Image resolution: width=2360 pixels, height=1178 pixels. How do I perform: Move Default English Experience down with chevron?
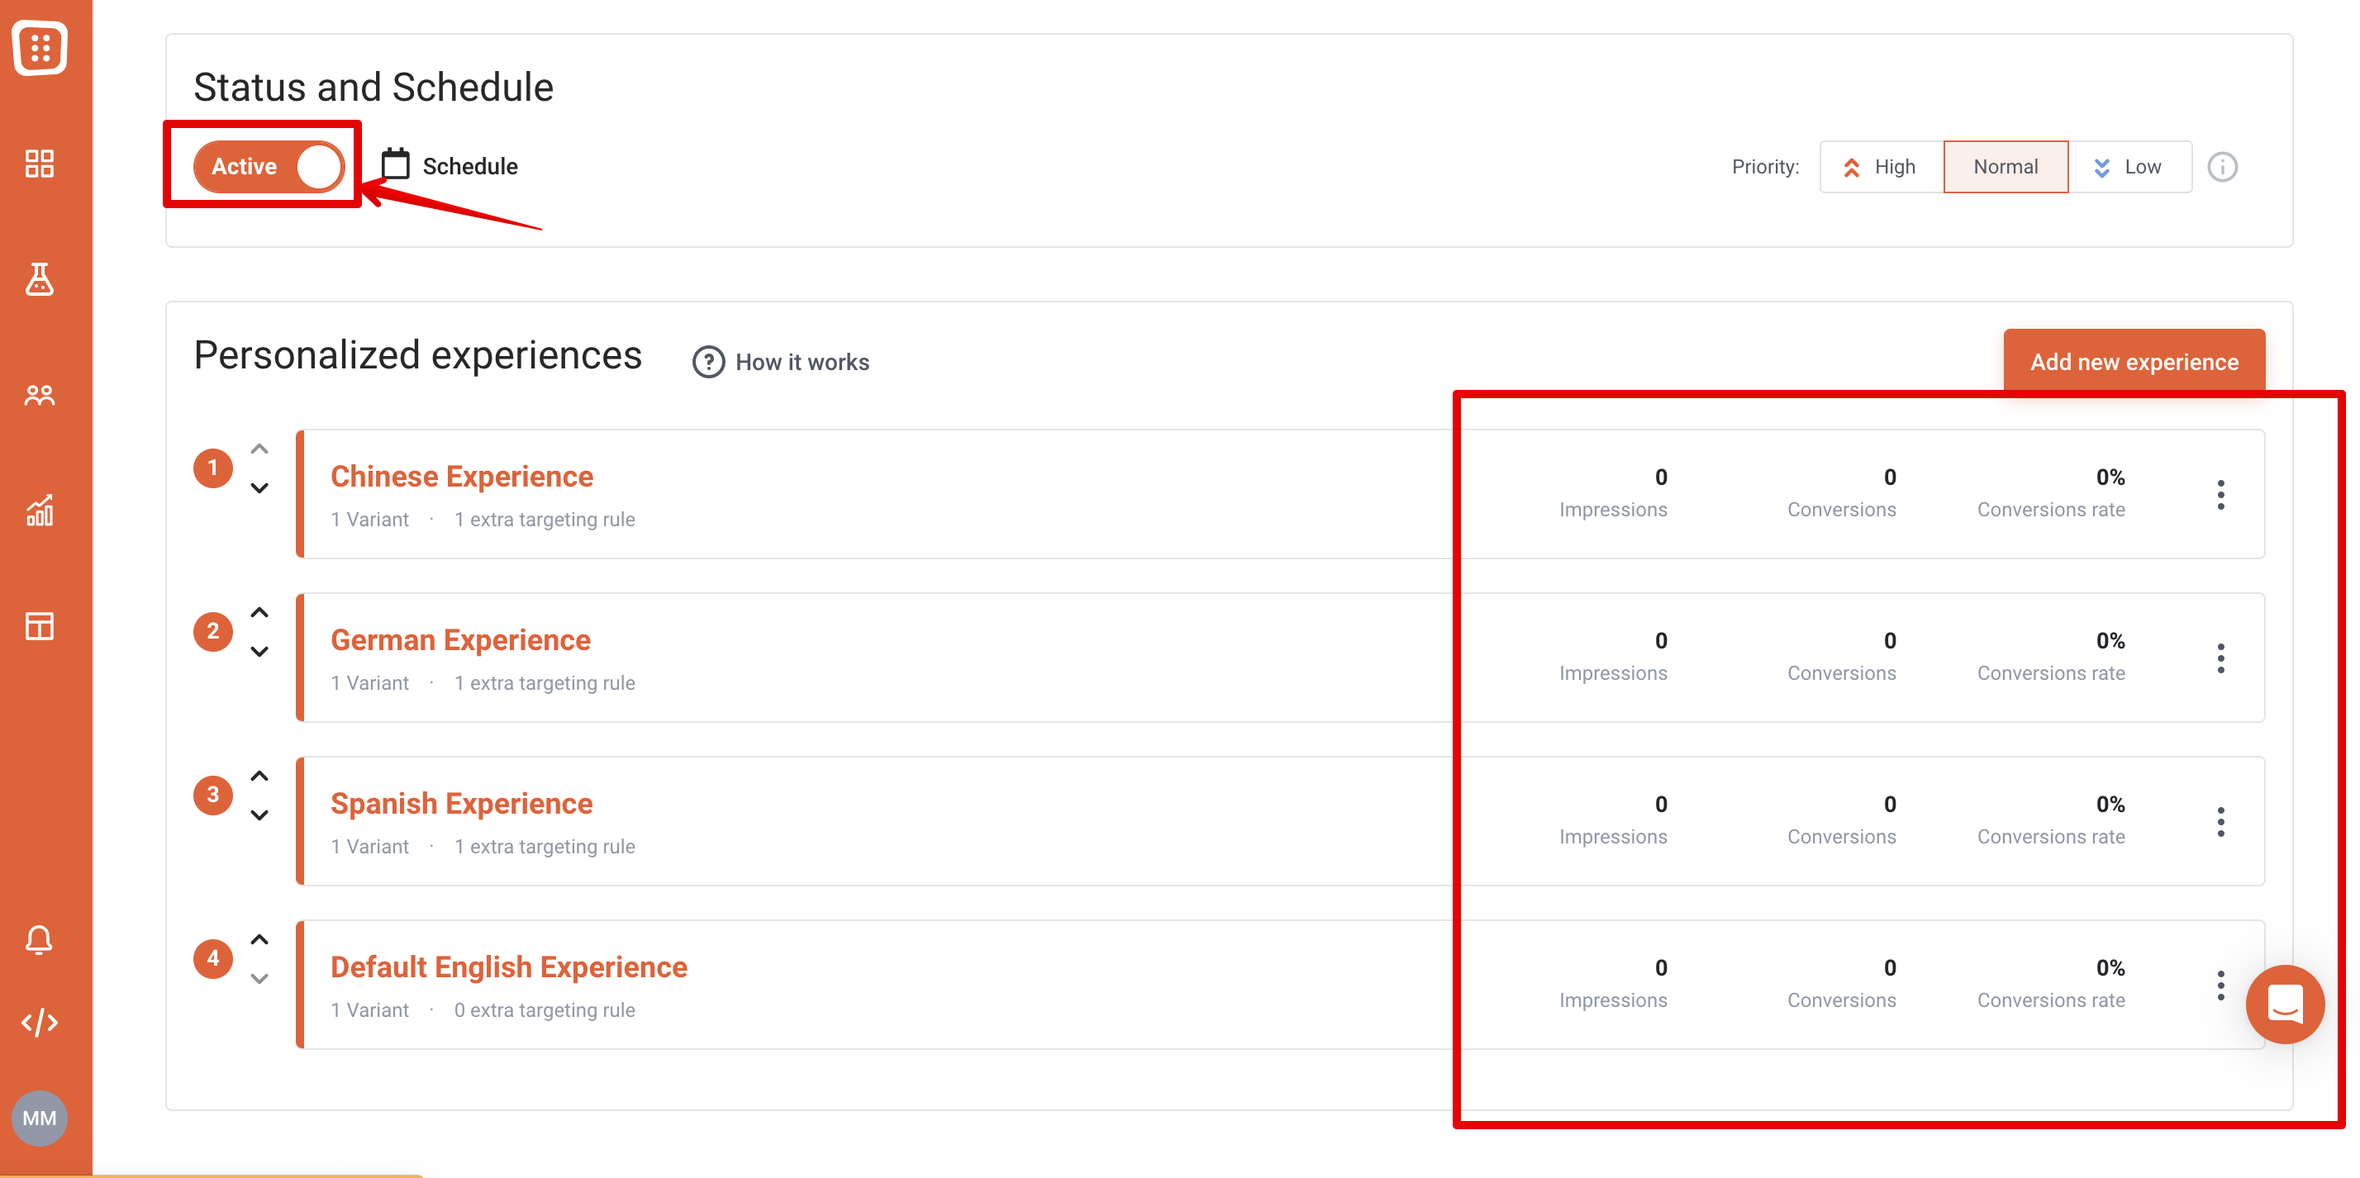tap(259, 978)
